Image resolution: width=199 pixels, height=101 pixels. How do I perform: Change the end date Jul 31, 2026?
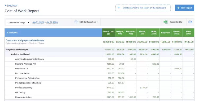pyautogui.click(x=52, y=22)
